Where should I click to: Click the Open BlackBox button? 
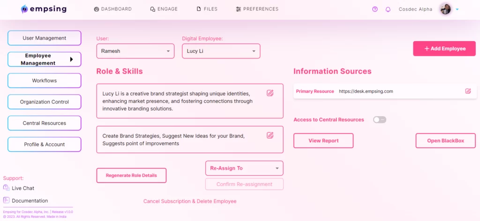tap(446, 140)
